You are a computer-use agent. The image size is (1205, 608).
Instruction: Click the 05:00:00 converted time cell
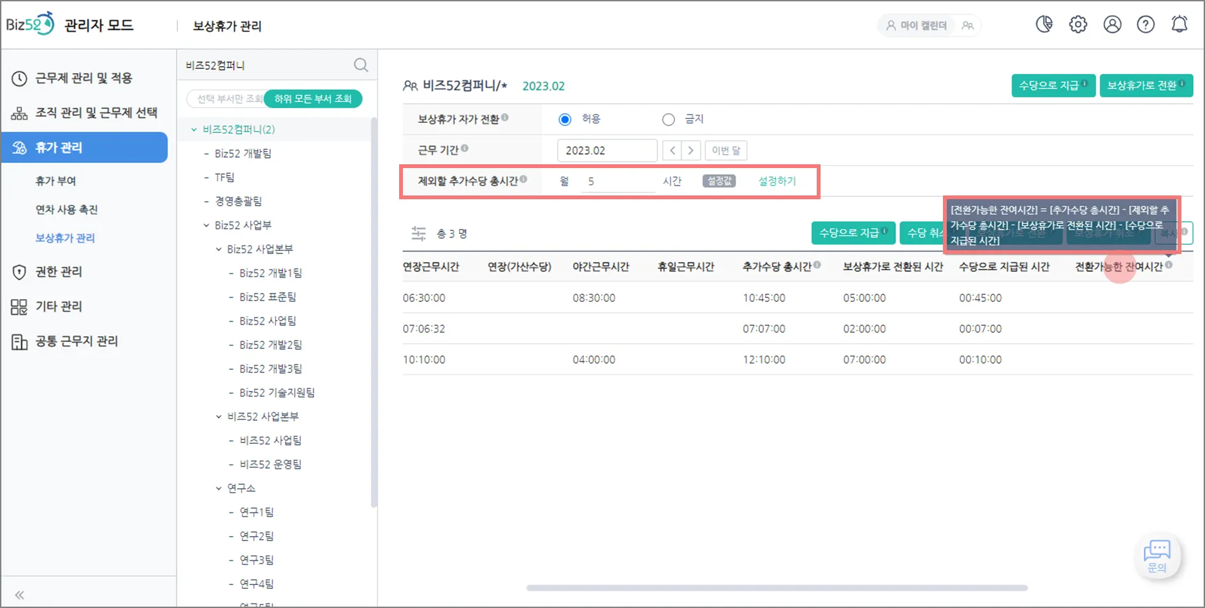tap(865, 298)
